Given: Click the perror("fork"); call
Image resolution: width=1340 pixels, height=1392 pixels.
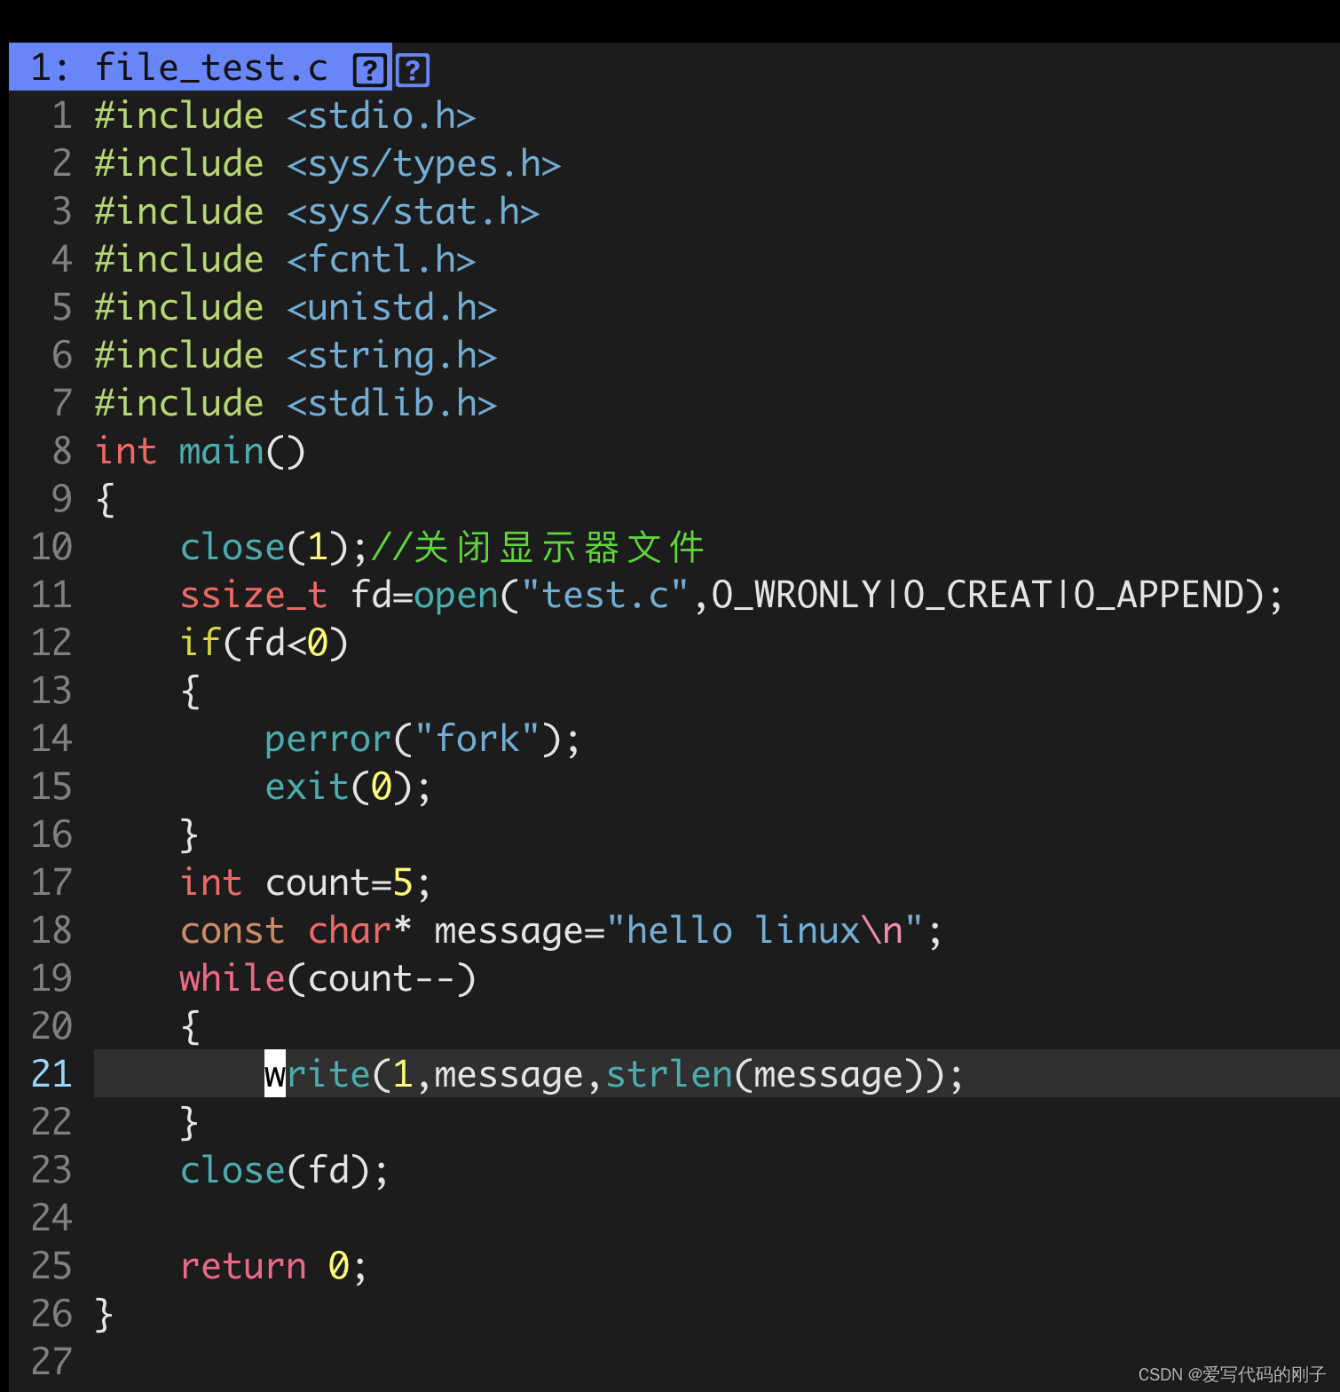Looking at the screenshot, I should (422, 739).
